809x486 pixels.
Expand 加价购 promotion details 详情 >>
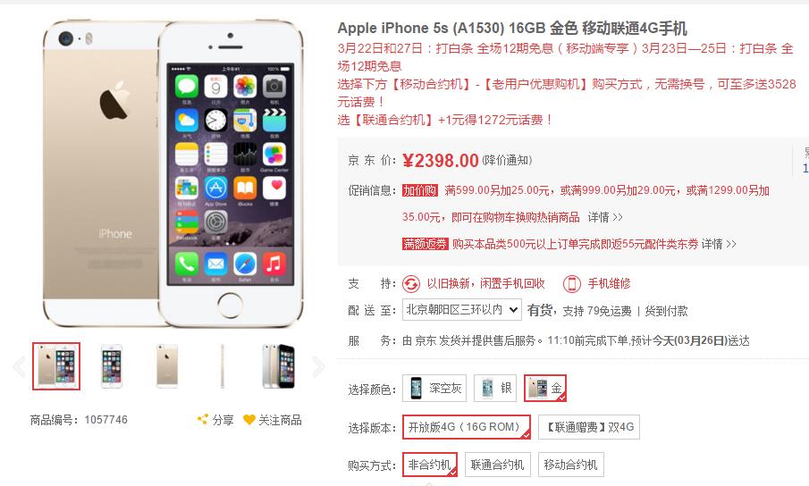[604, 217]
